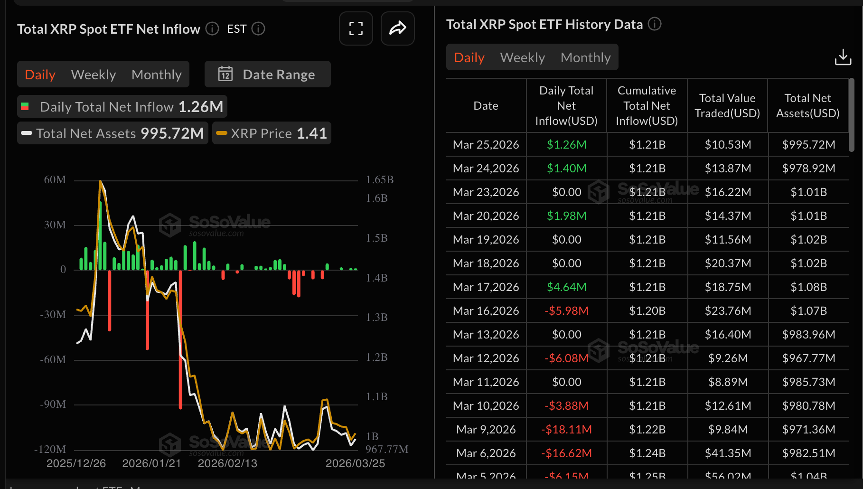Select Monthly tab in history table
This screenshot has height=489, width=863.
585,57
